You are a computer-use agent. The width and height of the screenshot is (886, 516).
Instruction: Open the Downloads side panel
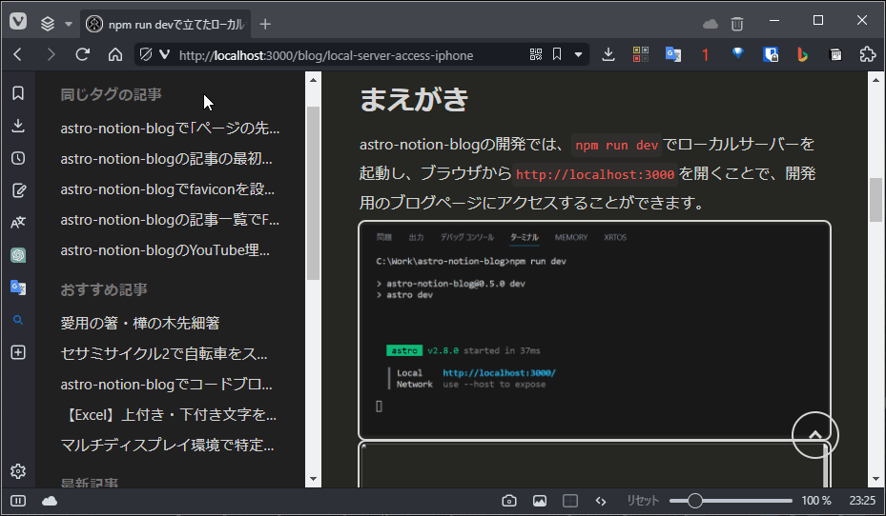[18, 126]
